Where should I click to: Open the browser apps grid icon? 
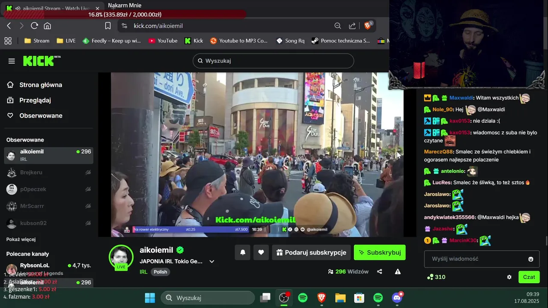pos(8,41)
